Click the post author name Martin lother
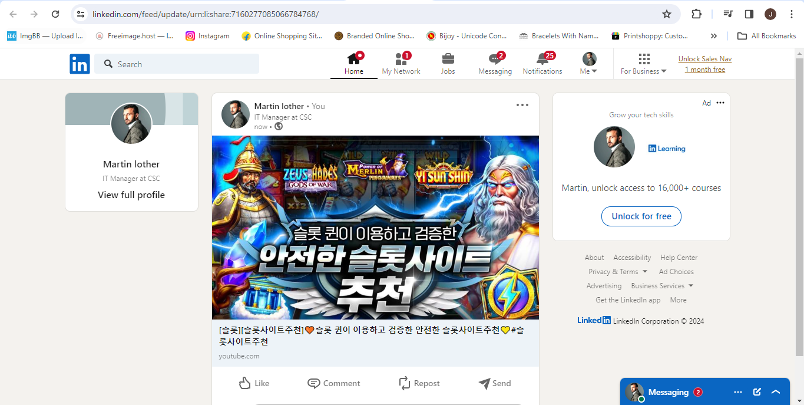Viewport: 804px width, 405px height. [x=279, y=106]
